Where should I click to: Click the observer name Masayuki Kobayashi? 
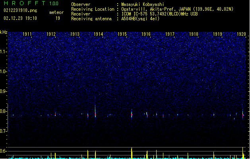point(143,4)
